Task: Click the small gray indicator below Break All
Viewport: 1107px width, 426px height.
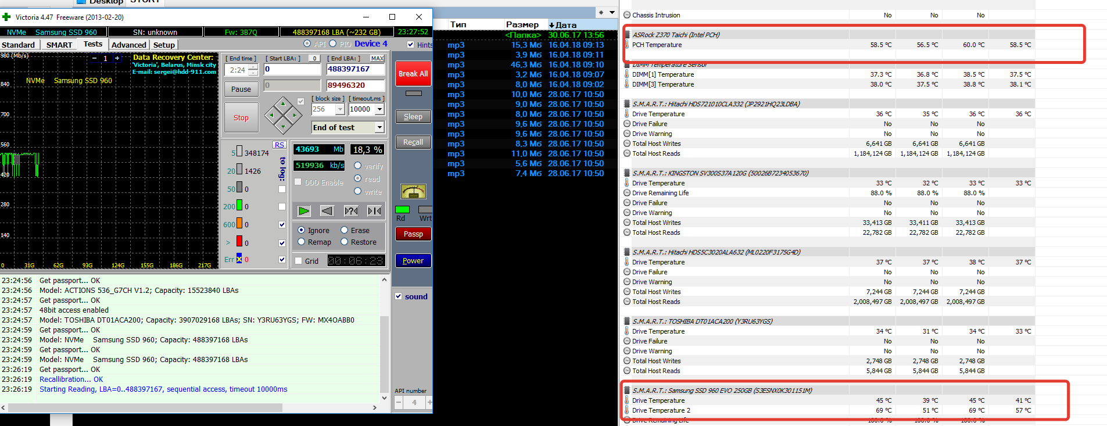Action: pyautogui.click(x=414, y=93)
